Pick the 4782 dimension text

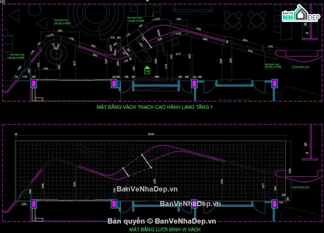click(x=198, y=29)
